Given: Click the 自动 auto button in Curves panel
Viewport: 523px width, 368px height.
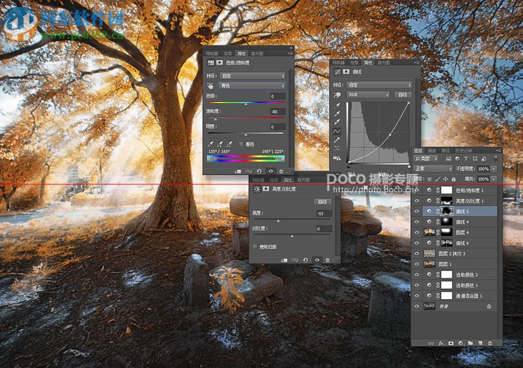Looking at the screenshot, I should (x=402, y=95).
